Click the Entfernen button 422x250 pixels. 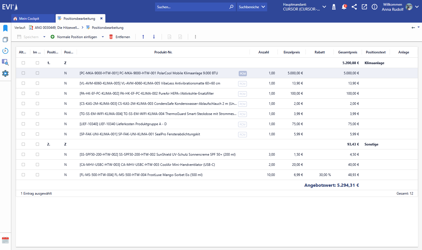[119, 37]
